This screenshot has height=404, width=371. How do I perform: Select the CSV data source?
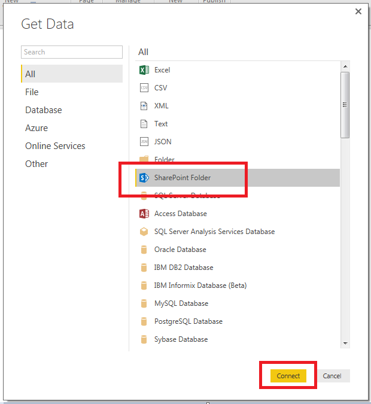238,88
